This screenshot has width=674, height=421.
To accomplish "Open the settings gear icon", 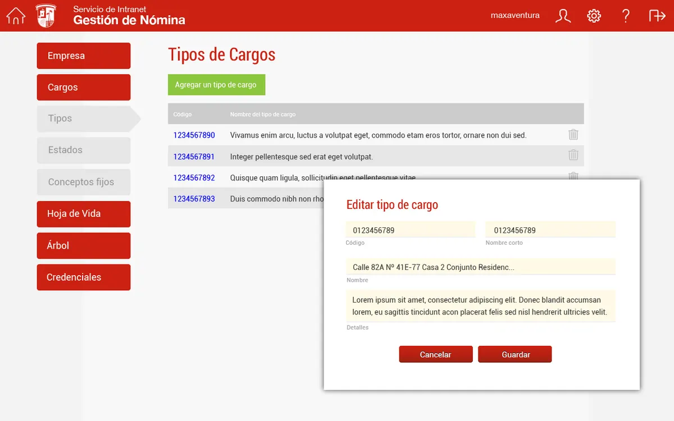I will click(594, 16).
